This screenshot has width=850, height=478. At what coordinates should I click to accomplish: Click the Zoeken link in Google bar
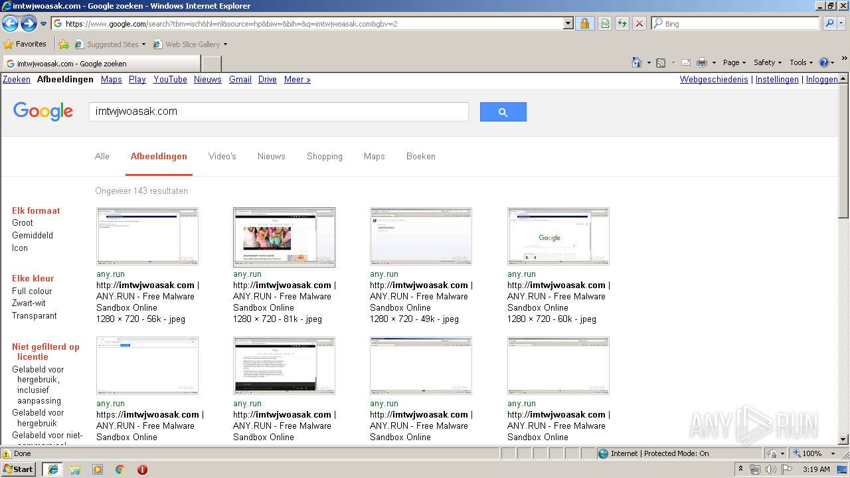(x=17, y=79)
